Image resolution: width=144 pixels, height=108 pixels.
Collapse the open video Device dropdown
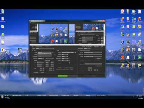(44, 52)
